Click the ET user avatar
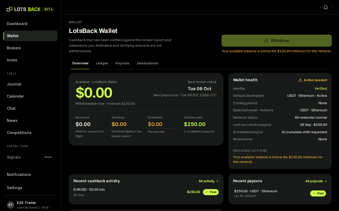This screenshot has width=339, height=211. pos(11,205)
